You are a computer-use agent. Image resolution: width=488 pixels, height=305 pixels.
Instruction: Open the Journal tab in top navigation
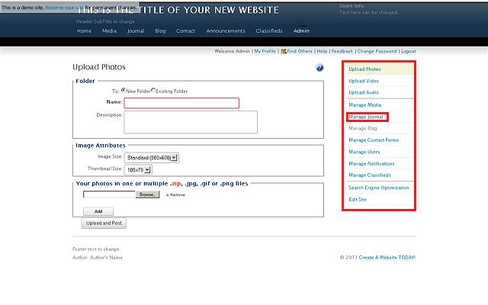(x=136, y=31)
